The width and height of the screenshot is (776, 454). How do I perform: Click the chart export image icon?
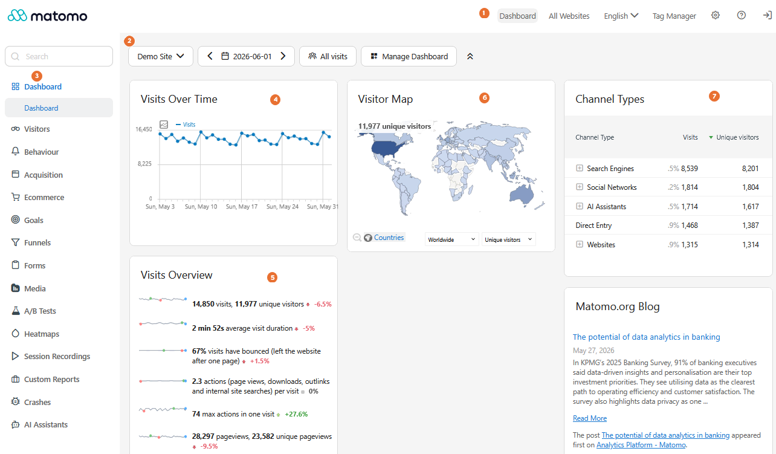click(x=164, y=125)
